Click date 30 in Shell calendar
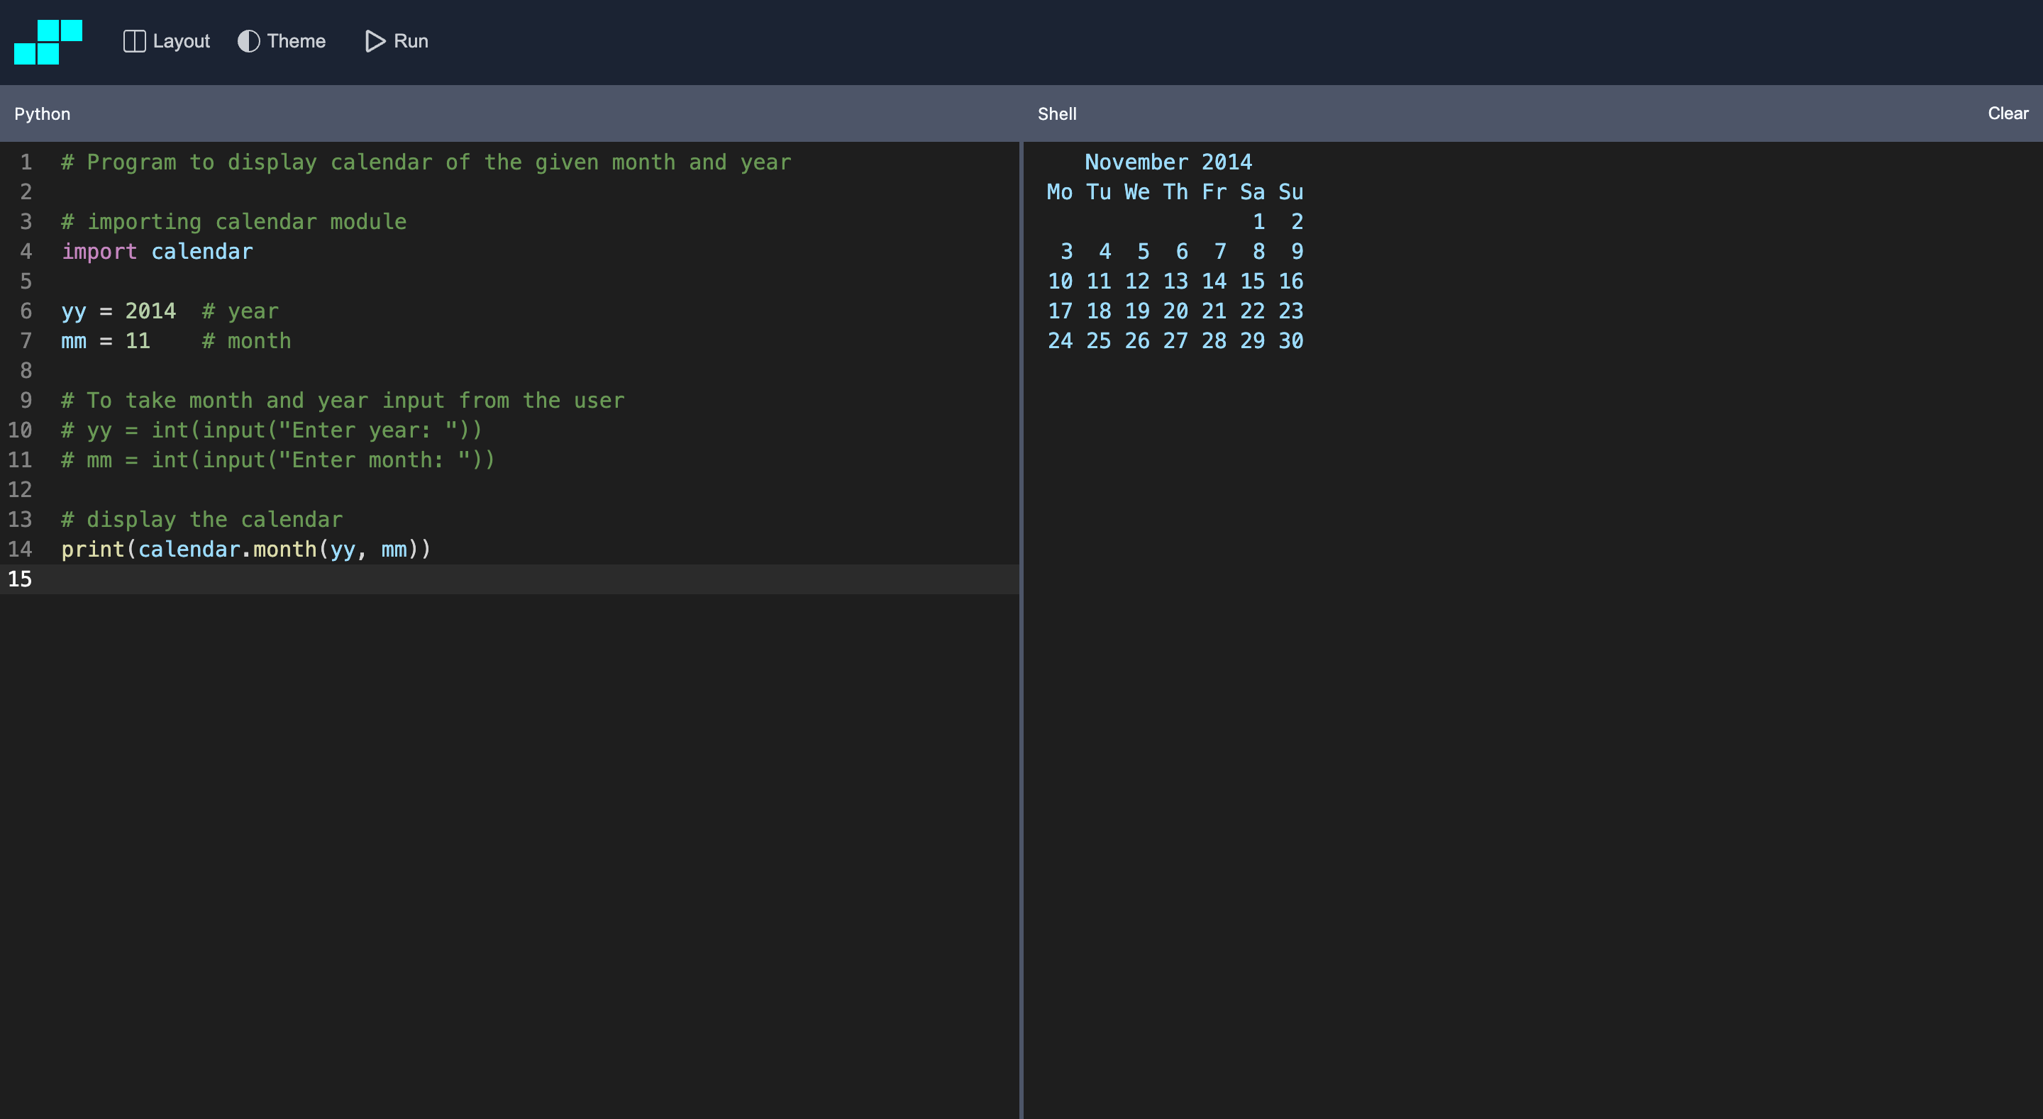2043x1119 pixels. click(1290, 341)
